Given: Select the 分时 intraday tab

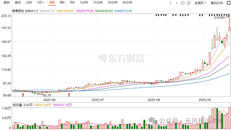Looking at the screenshot, I should point(29,3).
